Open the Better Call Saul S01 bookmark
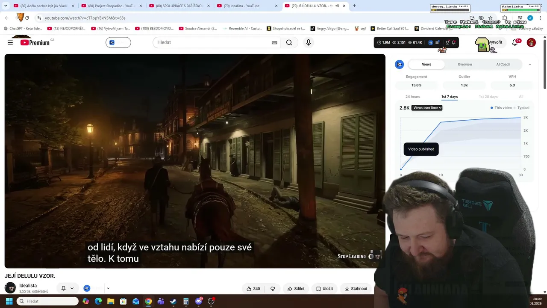 [390, 29]
